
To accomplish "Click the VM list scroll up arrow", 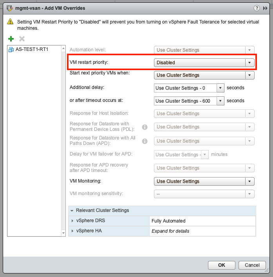I will click(x=63, y=49).
